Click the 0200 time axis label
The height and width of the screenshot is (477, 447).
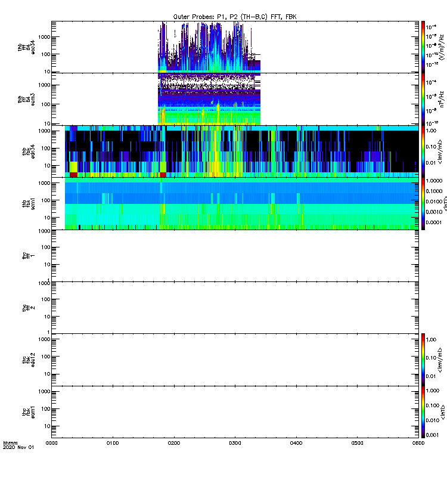(x=173, y=443)
